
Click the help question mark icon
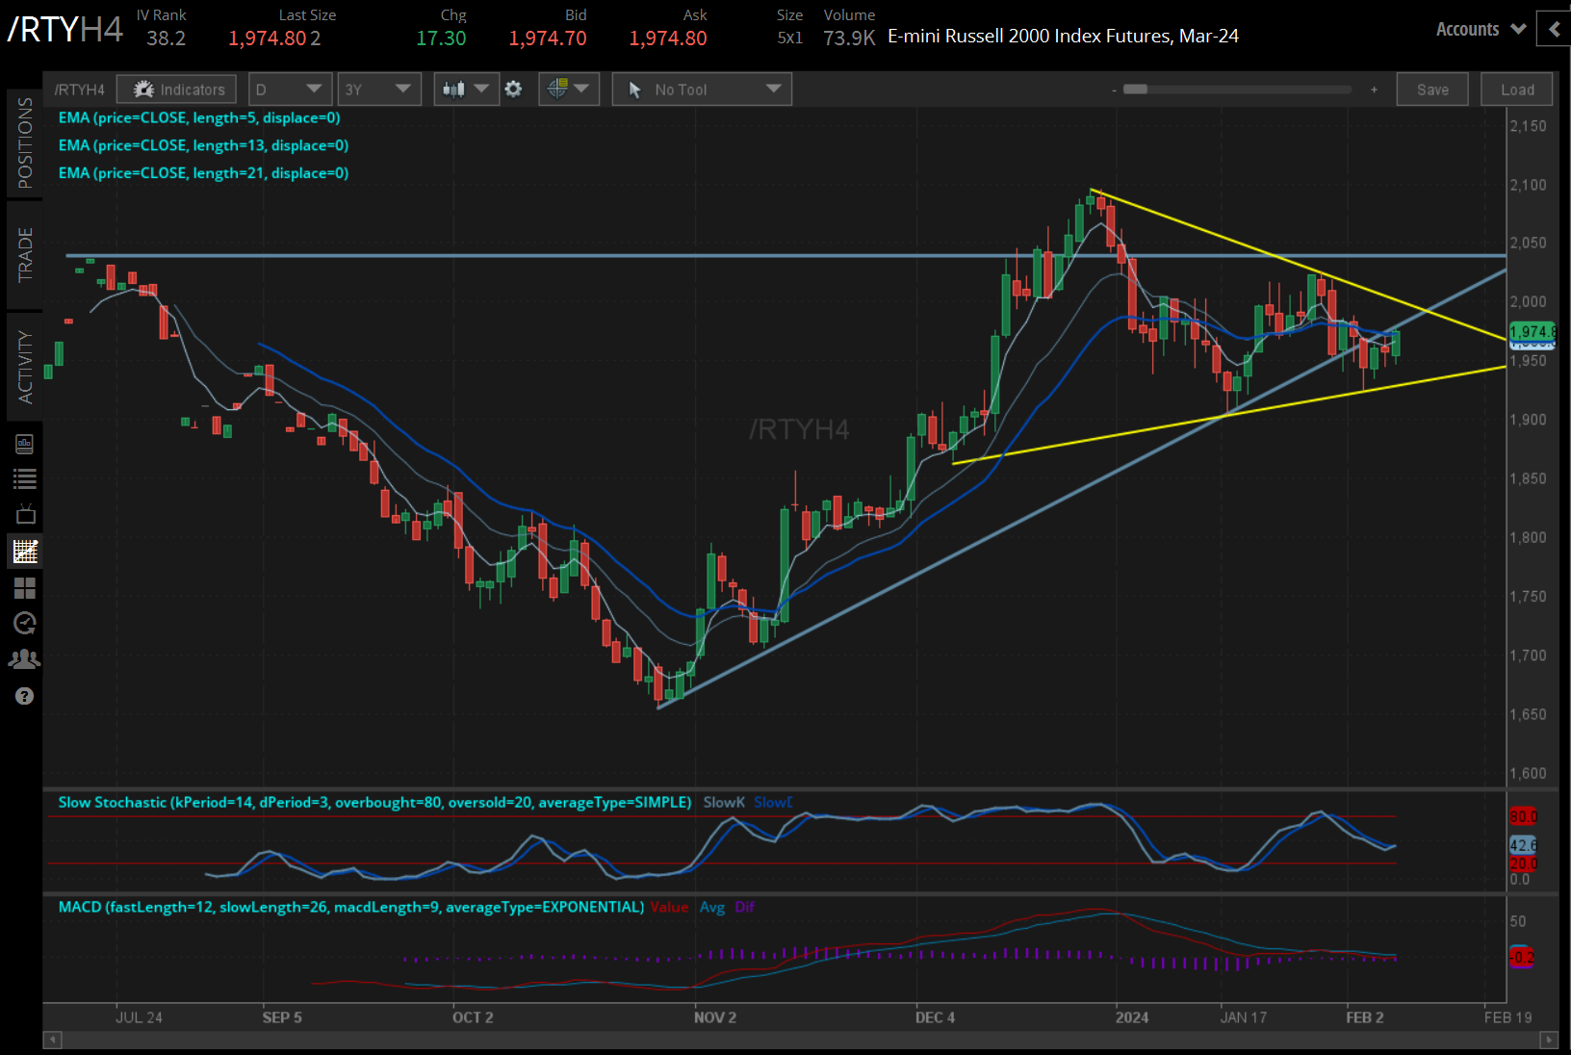25,695
